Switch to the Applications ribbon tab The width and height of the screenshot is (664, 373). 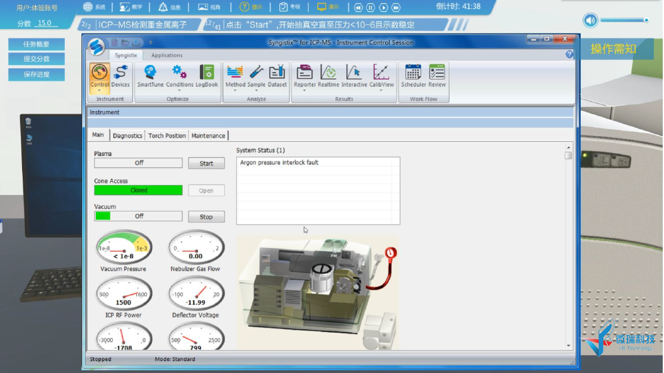coord(167,55)
